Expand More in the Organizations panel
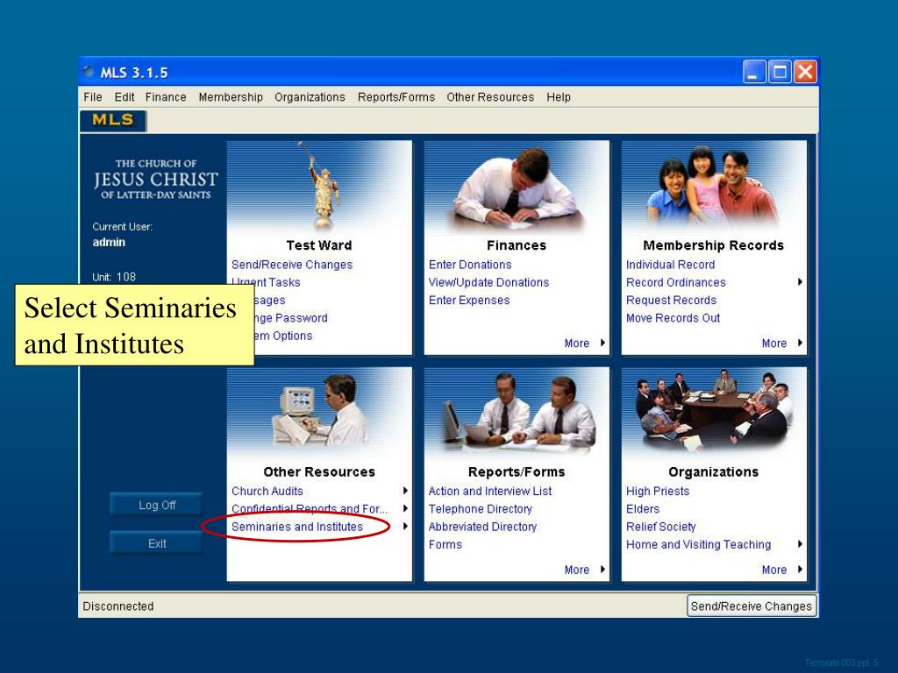Viewport: 898px width, 673px height. tap(781, 570)
